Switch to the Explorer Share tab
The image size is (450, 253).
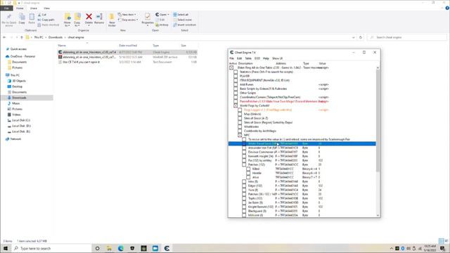coord(33,8)
